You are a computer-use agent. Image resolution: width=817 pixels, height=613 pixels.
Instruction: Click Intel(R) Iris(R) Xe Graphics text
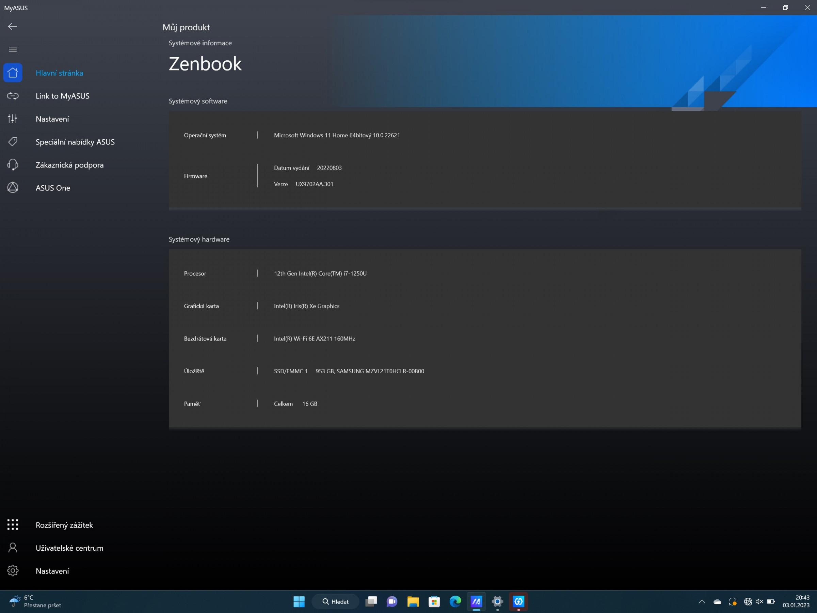(x=307, y=306)
